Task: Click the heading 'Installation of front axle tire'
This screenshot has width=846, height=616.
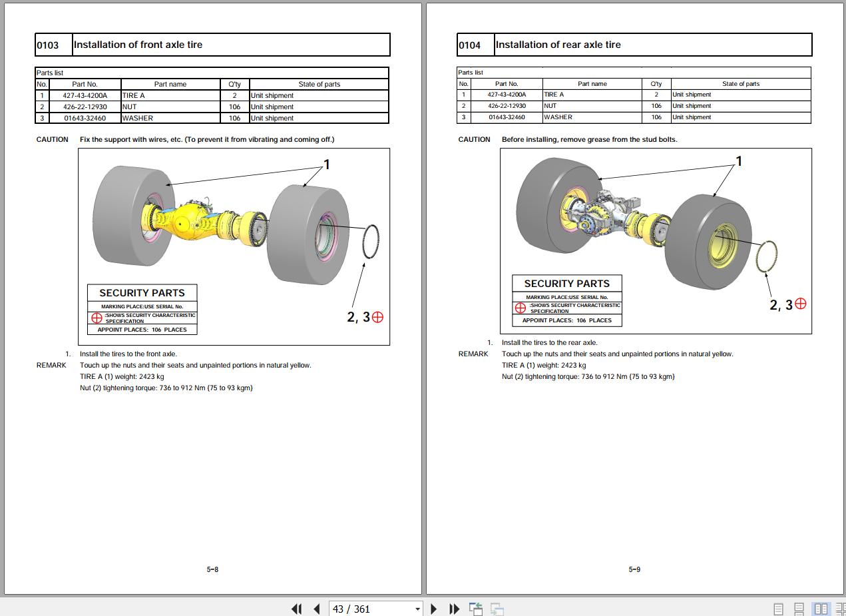Action: pos(138,45)
